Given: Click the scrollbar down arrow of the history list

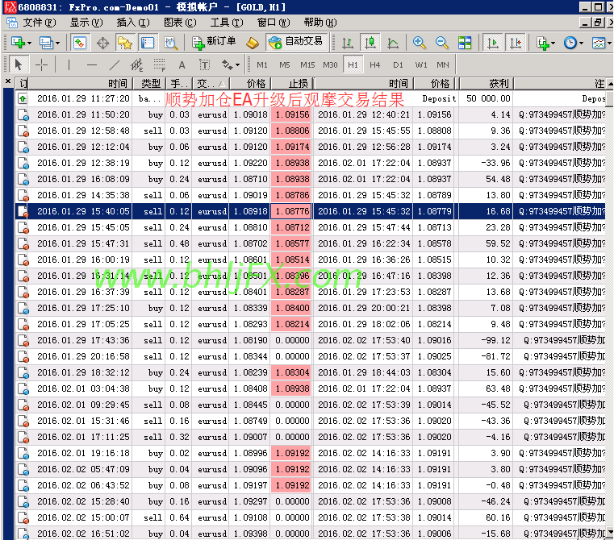Looking at the screenshot, I should coord(610,533).
